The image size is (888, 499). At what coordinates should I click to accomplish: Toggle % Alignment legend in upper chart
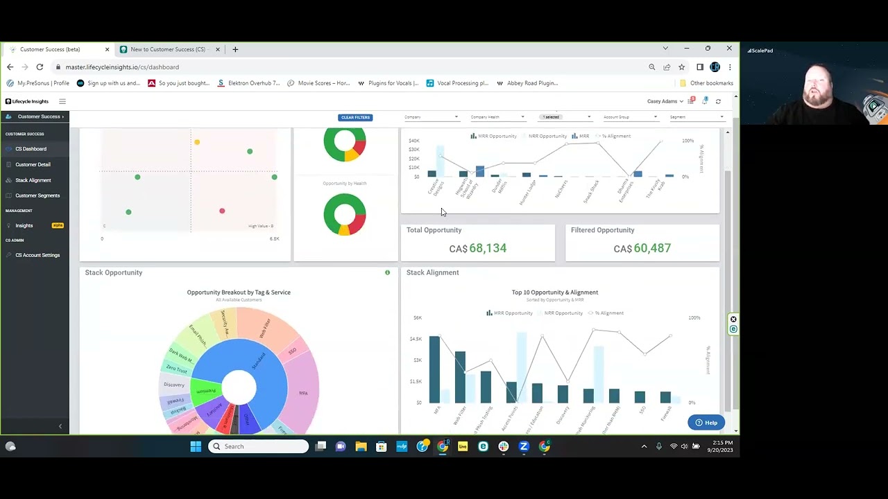[x=613, y=137]
